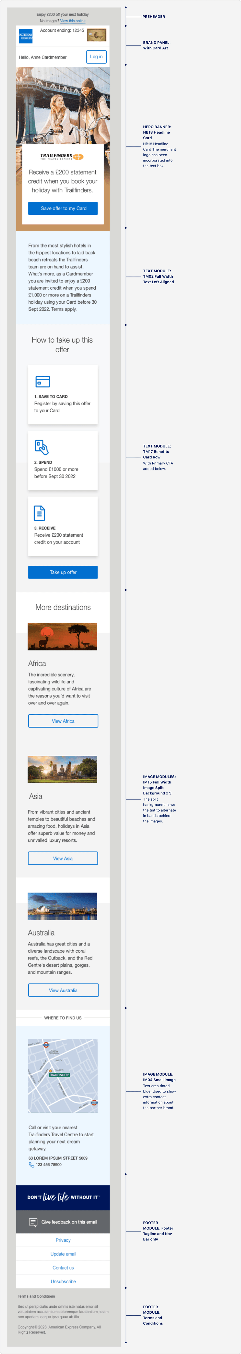
Task: Click the American Express logo
Action: (x=26, y=36)
